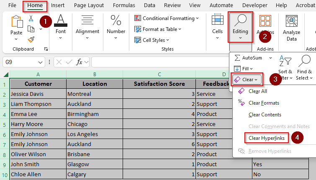Image resolution: width=316 pixels, height=180 pixels.
Task: Expand the Format as Table dropdown arrow
Action: pyautogui.click(x=180, y=29)
